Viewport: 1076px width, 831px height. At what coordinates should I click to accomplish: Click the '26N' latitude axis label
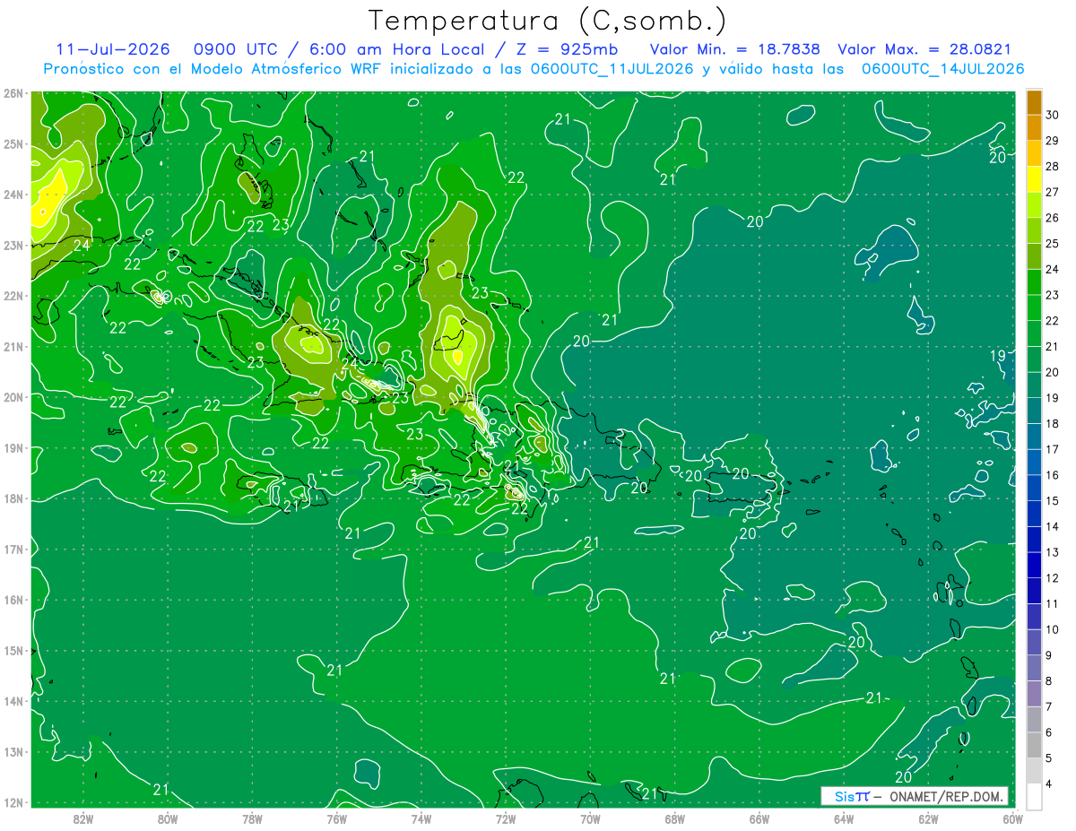click(x=13, y=93)
